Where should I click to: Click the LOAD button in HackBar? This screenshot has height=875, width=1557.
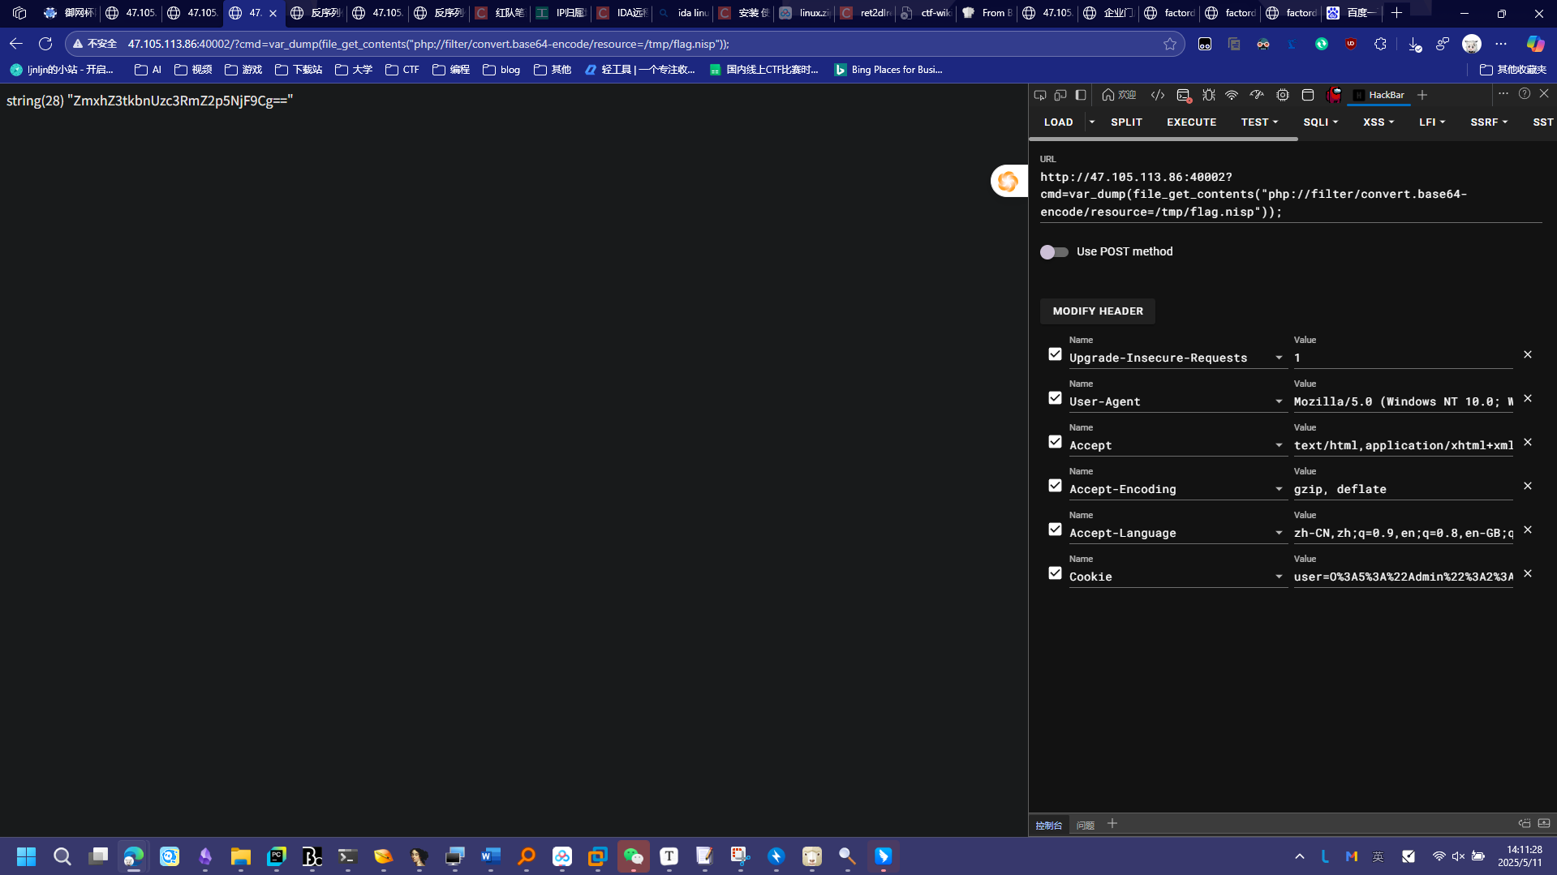point(1058,122)
